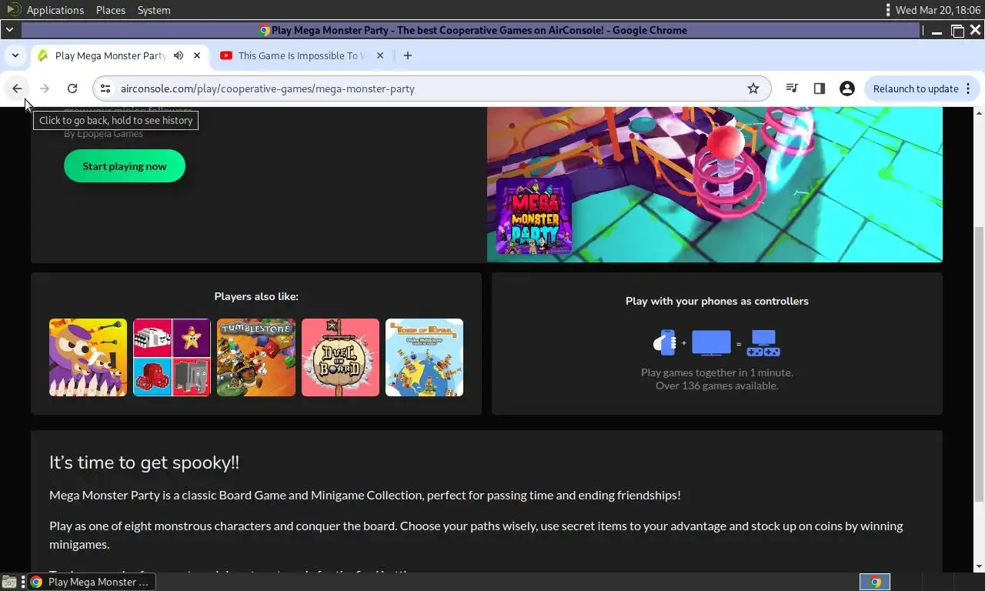Click Relaunch to update button
985x591 pixels.
[x=915, y=88]
